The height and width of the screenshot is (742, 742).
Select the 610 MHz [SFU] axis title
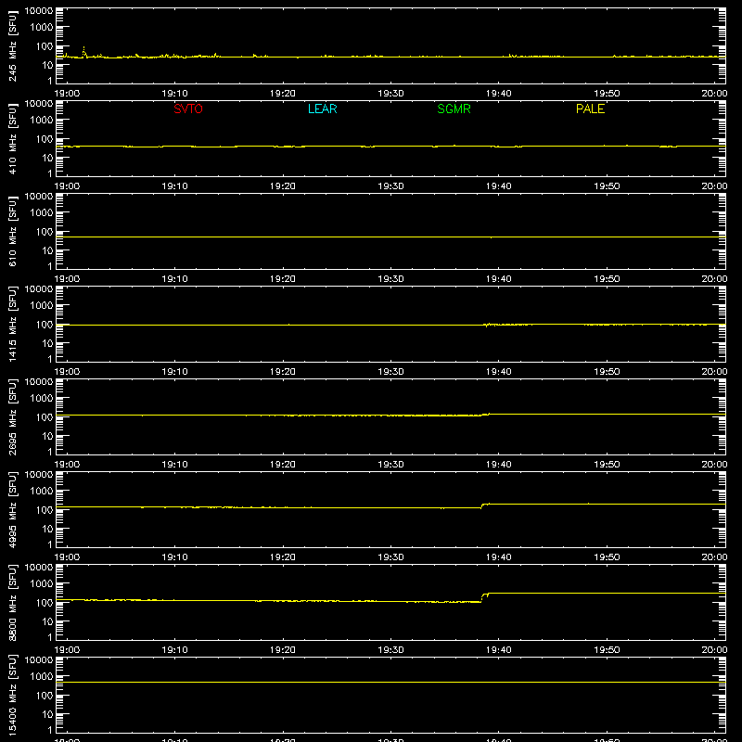(x=12, y=231)
